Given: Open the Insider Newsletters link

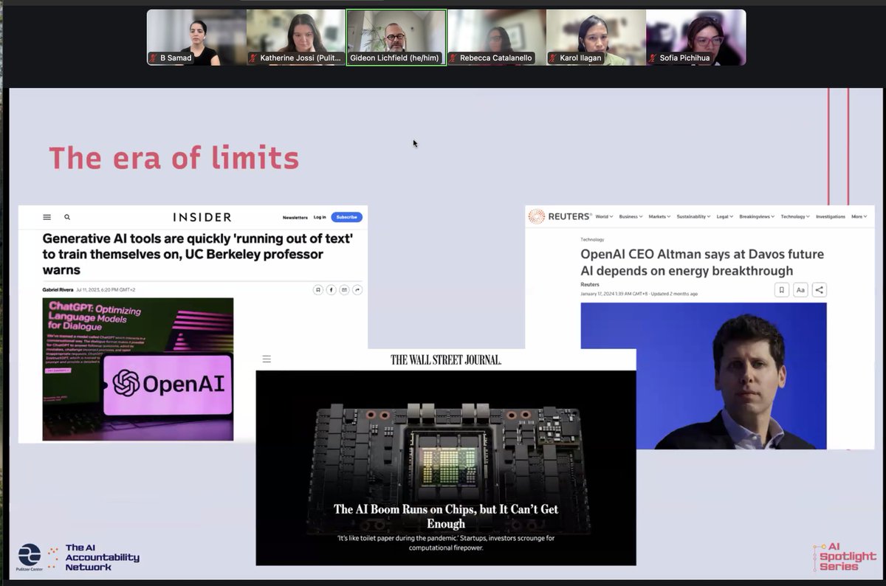Looking at the screenshot, I should [x=295, y=217].
